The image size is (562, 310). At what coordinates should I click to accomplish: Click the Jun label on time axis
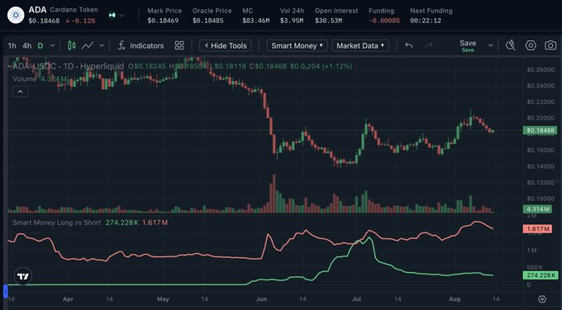click(x=261, y=299)
